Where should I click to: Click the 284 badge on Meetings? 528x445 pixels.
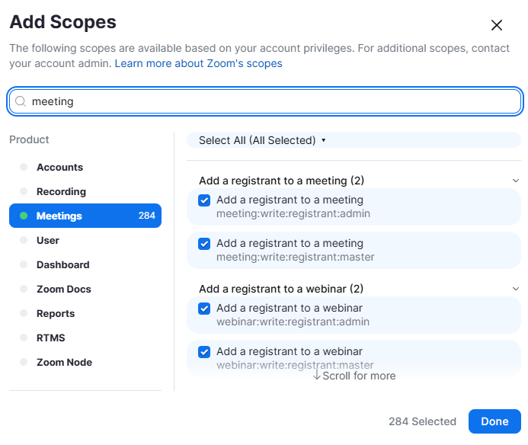(x=147, y=216)
